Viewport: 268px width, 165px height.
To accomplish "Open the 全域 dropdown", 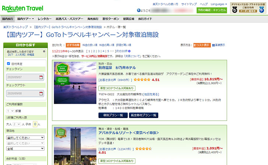I will 25,148.
